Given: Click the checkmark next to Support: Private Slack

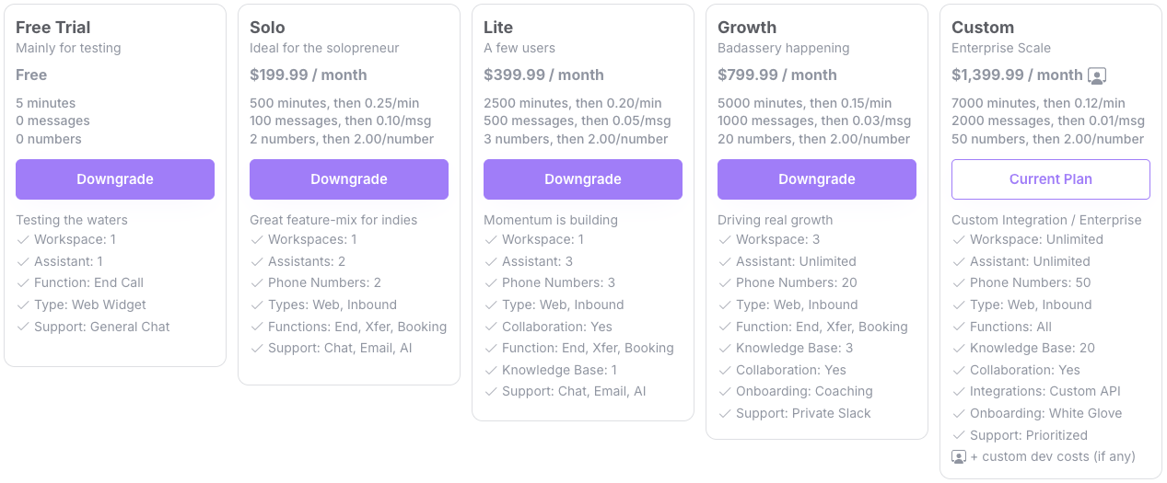Looking at the screenshot, I should pos(725,414).
